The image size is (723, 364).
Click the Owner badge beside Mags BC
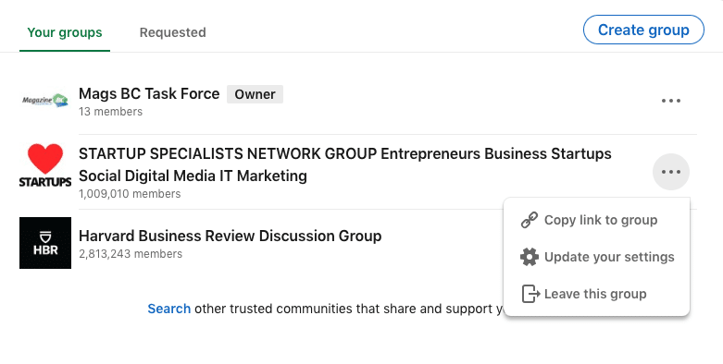click(x=255, y=94)
